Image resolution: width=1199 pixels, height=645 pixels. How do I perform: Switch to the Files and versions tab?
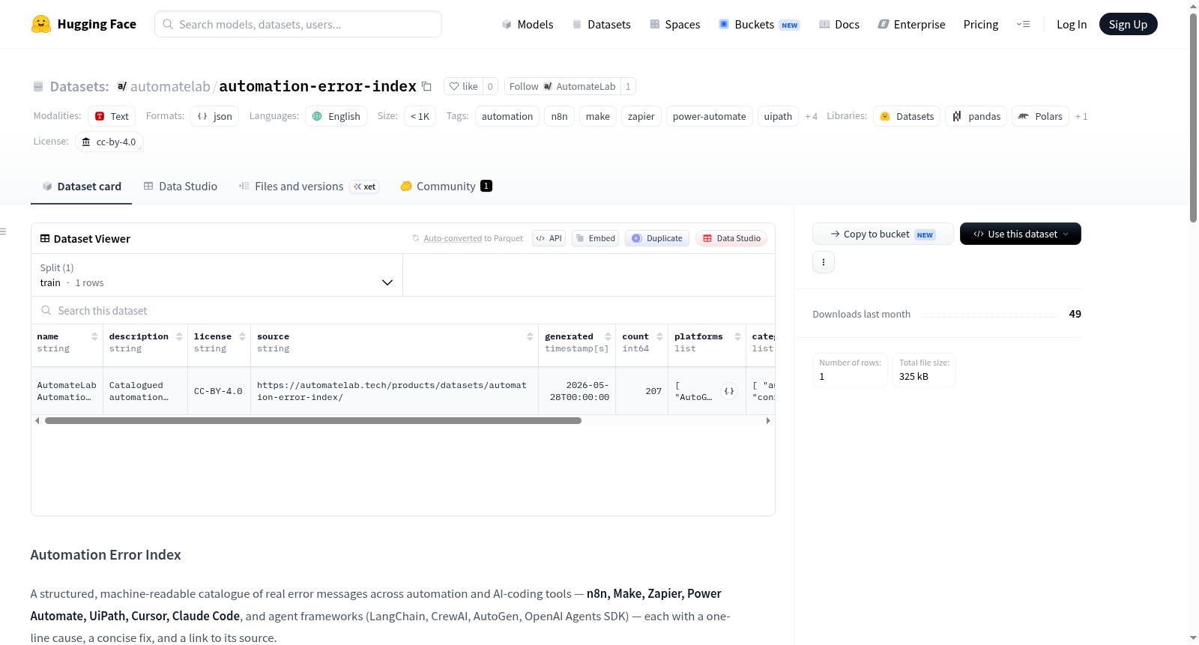pyautogui.click(x=309, y=186)
